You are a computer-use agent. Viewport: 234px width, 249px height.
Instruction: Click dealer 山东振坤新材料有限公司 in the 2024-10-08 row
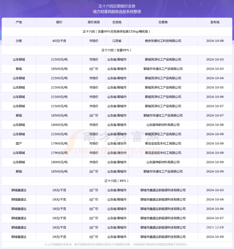(x=163, y=125)
